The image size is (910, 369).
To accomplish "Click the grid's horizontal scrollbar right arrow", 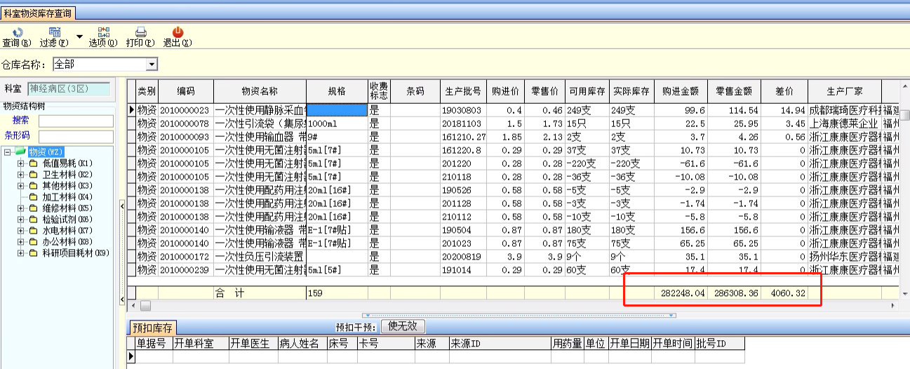I will pos(893,306).
